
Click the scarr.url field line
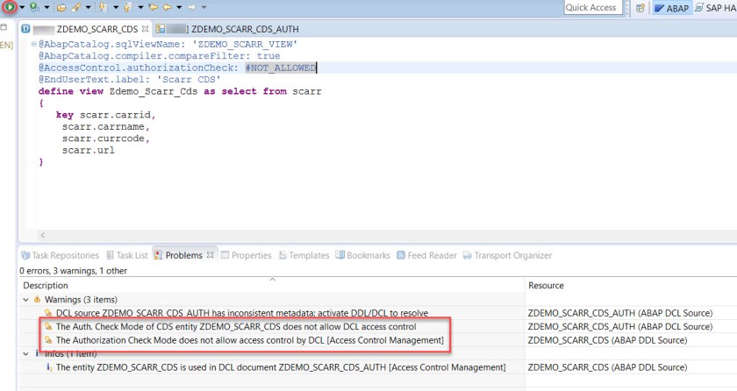tap(89, 150)
